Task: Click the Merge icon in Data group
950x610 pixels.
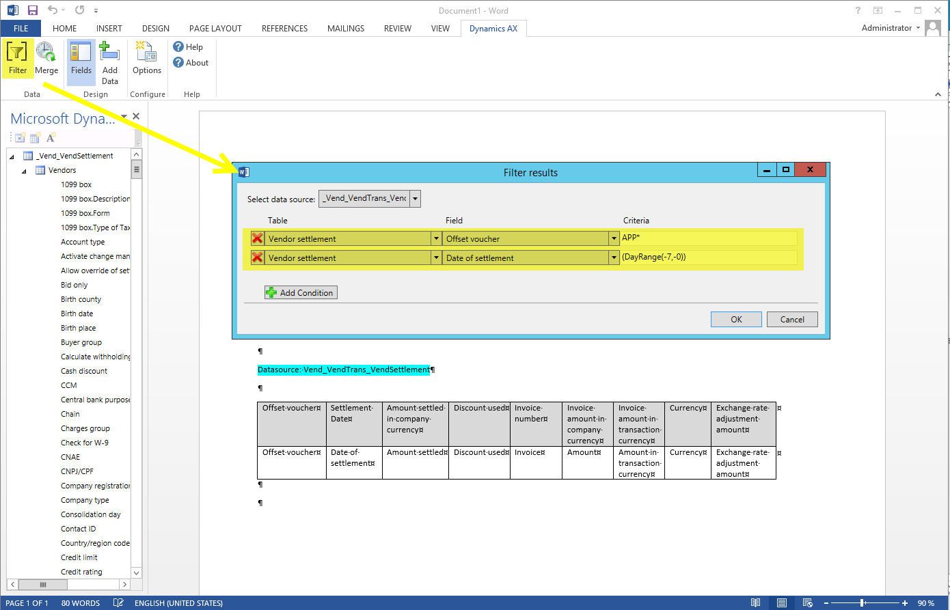Action: coord(46,52)
